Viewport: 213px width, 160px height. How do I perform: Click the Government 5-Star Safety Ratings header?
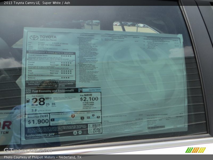pyautogui.click(x=51, y=53)
